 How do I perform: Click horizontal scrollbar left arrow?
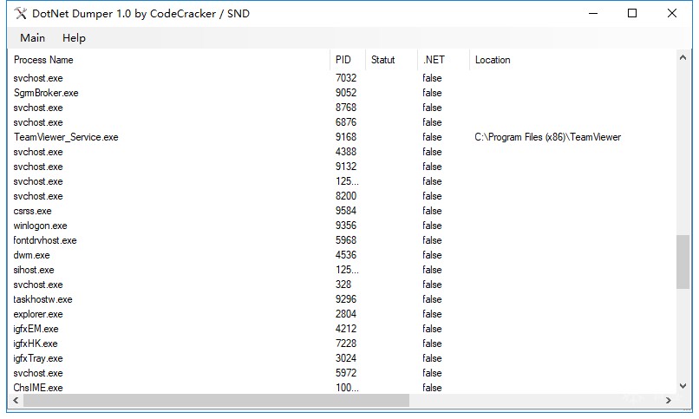click(16, 400)
